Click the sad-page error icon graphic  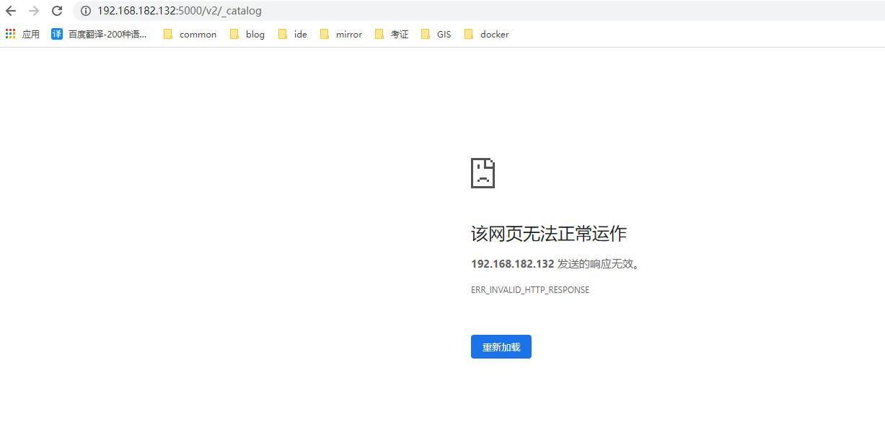[483, 172]
